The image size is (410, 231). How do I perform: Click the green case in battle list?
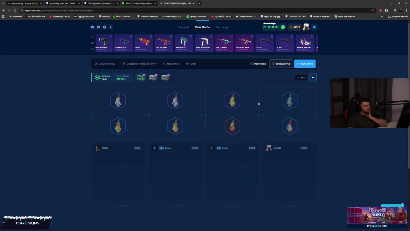pyautogui.click(x=141, y=77)
